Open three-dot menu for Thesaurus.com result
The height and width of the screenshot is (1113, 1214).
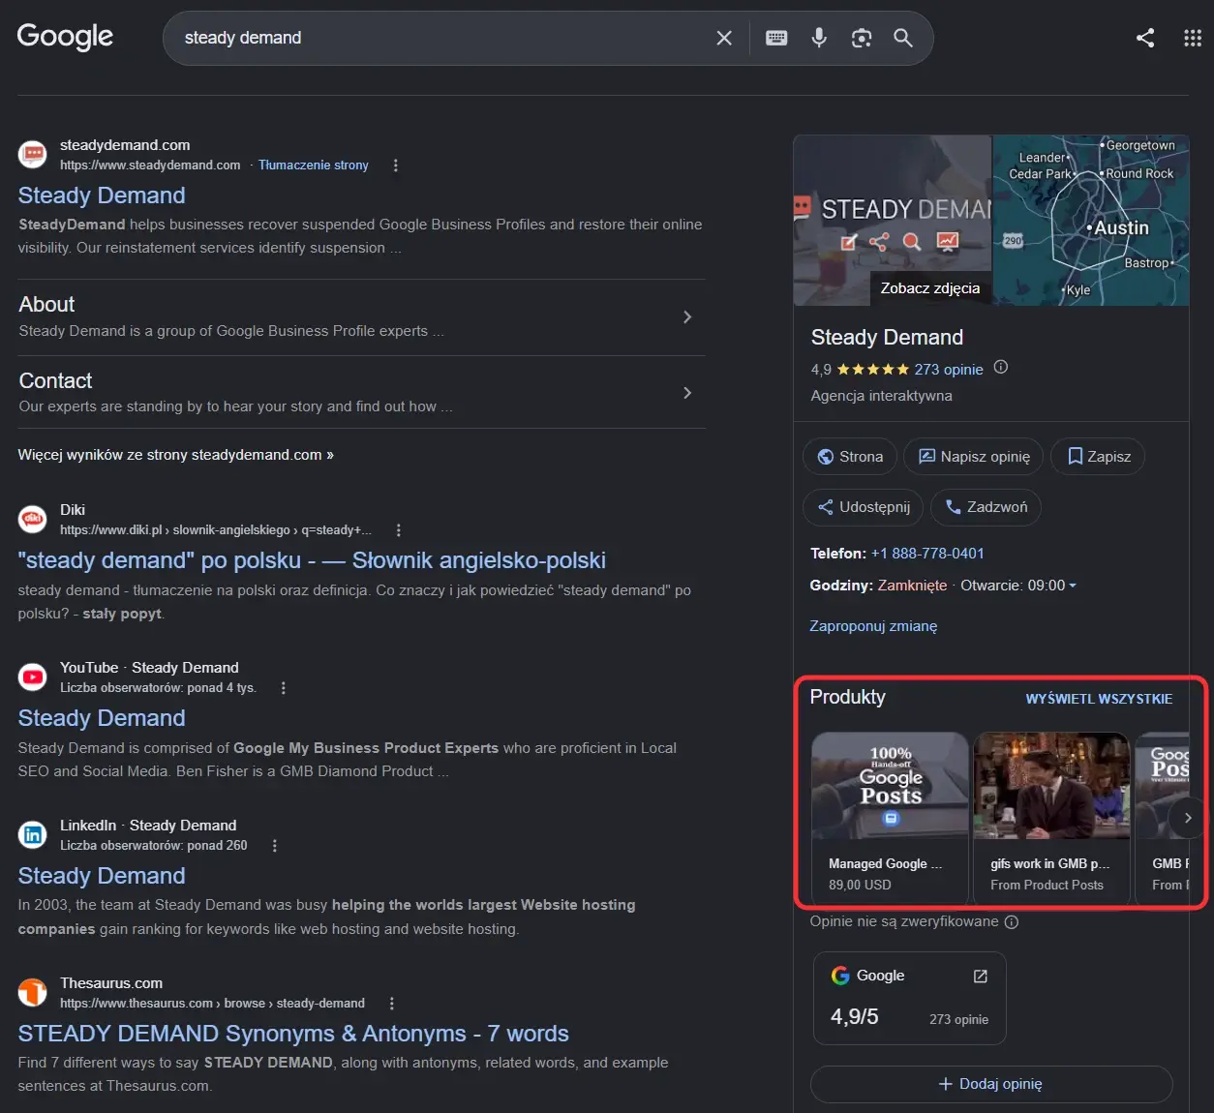[391, 1004]
